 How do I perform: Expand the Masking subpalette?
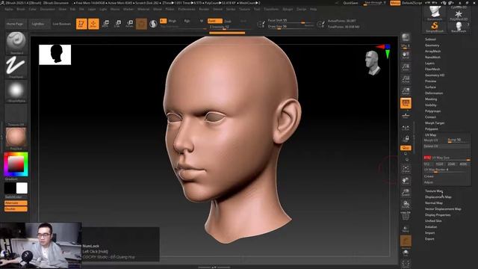pyautogui.click(x=431, y=99)
